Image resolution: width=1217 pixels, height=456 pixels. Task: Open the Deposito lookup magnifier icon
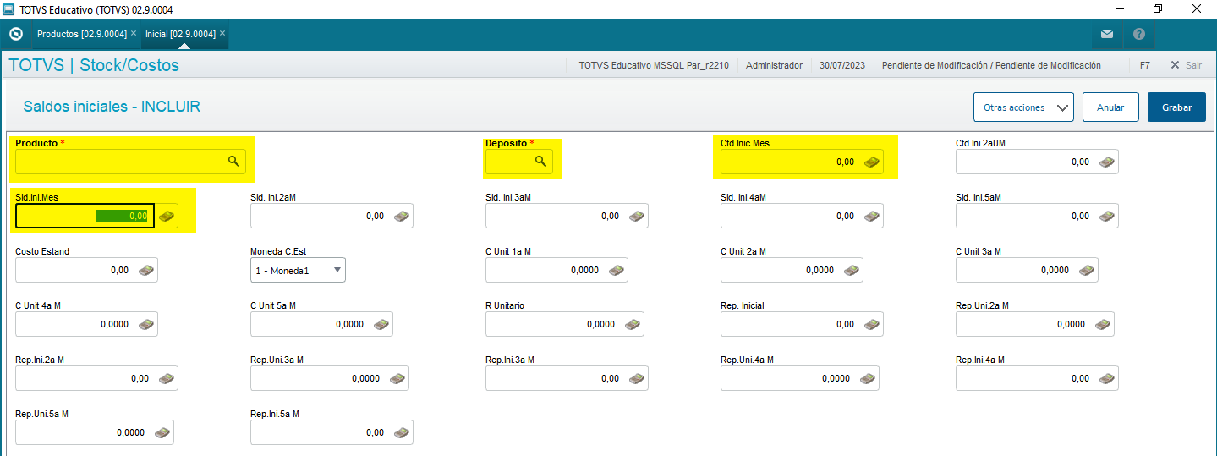pos(541,161)
